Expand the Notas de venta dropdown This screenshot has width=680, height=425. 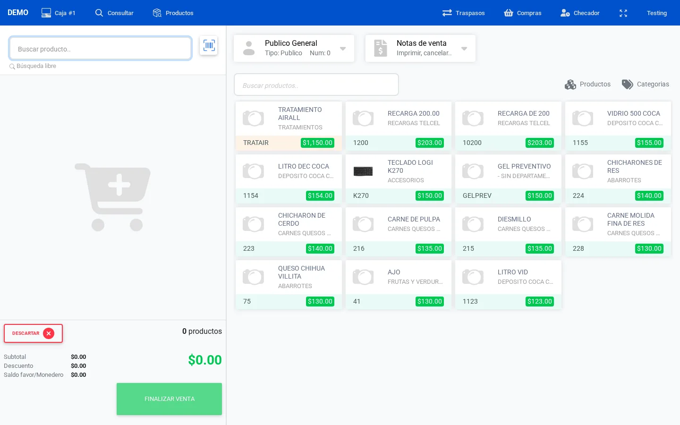click(464, 48)
